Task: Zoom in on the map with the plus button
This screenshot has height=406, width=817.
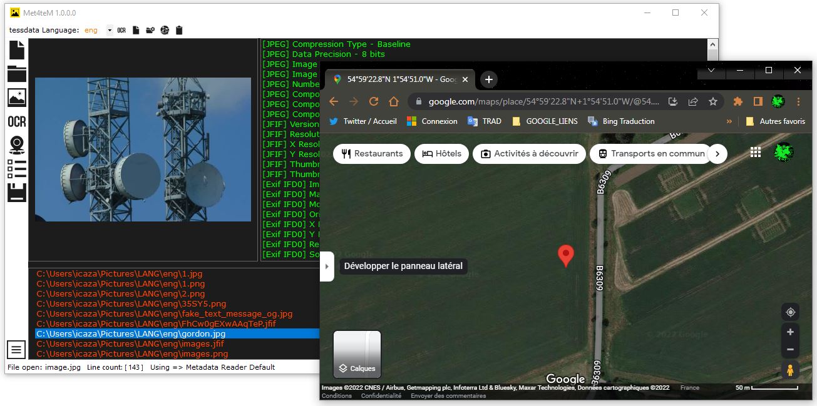Action: pyautogui.click(x=790, y=332)
